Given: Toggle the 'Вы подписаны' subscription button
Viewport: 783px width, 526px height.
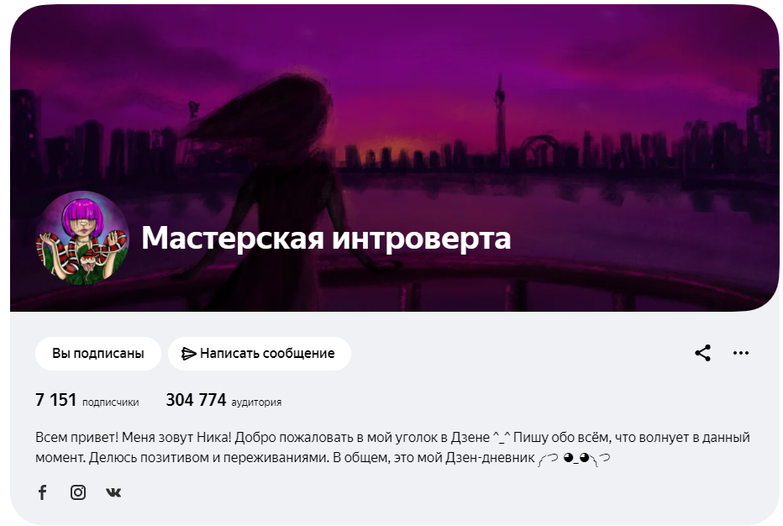Looking at the screenshot, I should 97,354.
